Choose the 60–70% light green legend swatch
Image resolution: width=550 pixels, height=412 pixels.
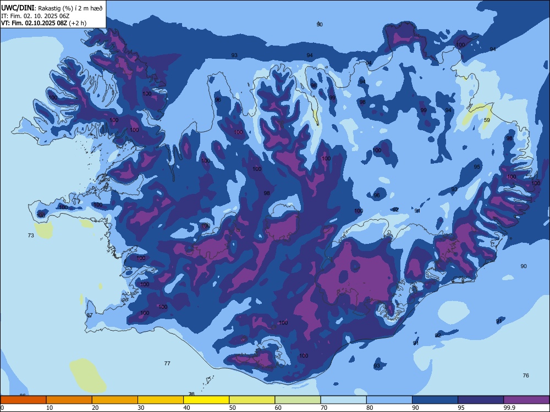point(298,400)
